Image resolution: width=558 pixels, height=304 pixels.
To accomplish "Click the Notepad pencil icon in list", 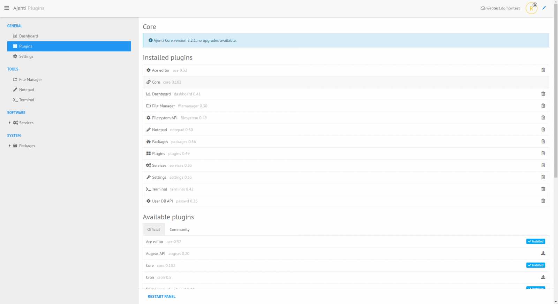I will (x=148, y=130).
